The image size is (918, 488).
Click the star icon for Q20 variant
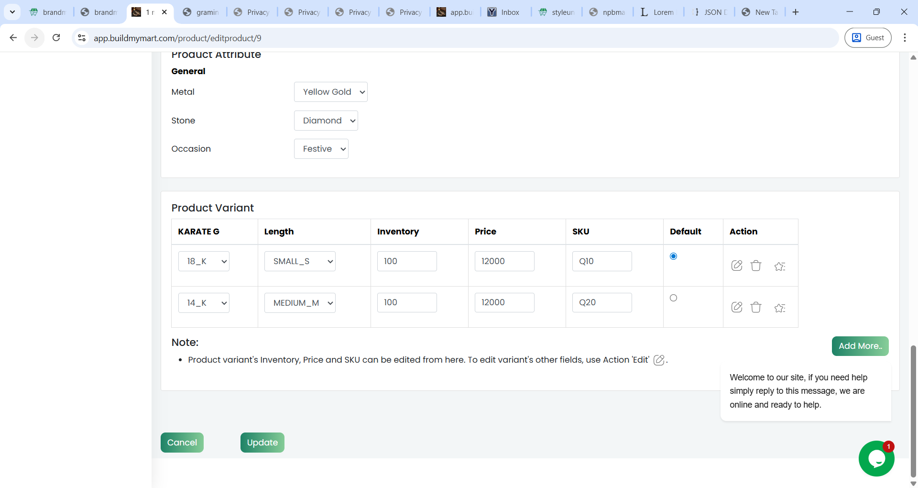pos(780,308)
